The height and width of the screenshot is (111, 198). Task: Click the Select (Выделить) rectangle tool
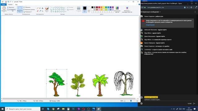tap(20, 8)
